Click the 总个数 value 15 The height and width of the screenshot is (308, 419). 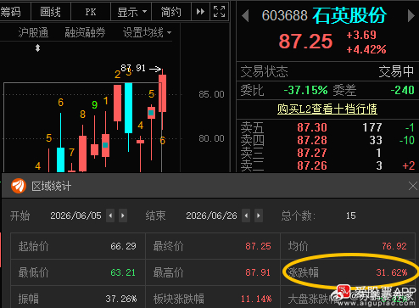click(x=351, y=216)
